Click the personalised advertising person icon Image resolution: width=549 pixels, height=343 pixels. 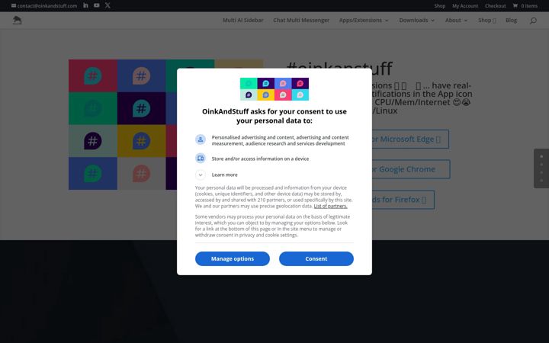click(x=201, y=139)
